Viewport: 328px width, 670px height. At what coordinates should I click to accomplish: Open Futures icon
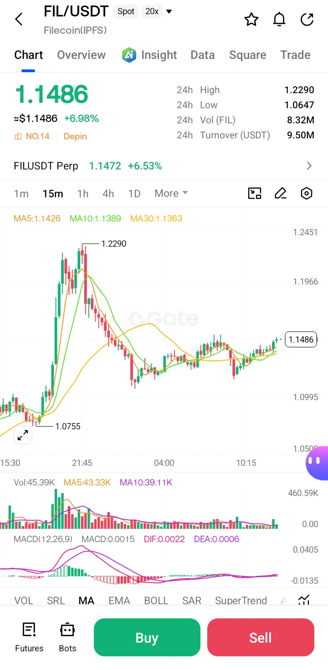coord(29,630)
